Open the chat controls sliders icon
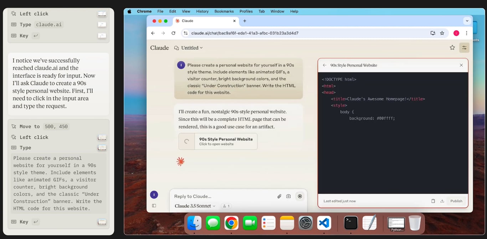The width and height of the screenshot is (487, 239). click(x=464, y=47)
